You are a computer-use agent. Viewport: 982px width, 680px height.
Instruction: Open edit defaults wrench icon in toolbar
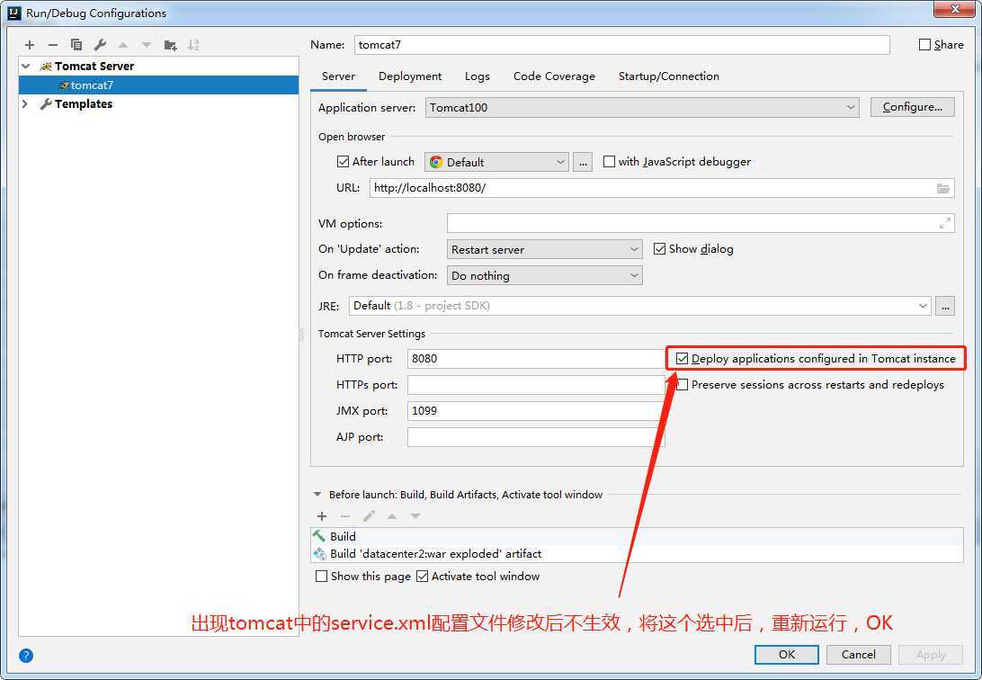click(x=100, y=45)
